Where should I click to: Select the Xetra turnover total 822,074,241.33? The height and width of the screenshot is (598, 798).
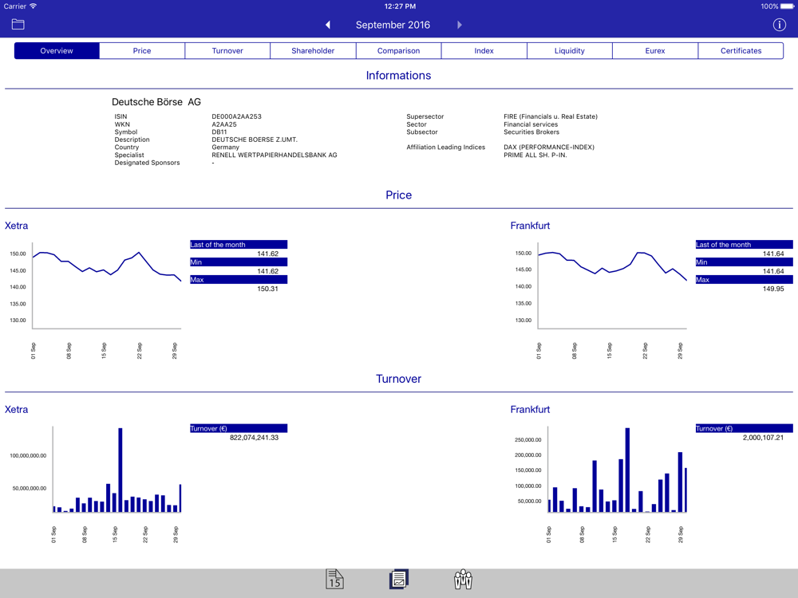[254, 437]
